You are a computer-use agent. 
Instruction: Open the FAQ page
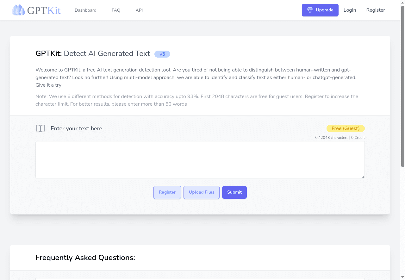[x=116, y=10]
